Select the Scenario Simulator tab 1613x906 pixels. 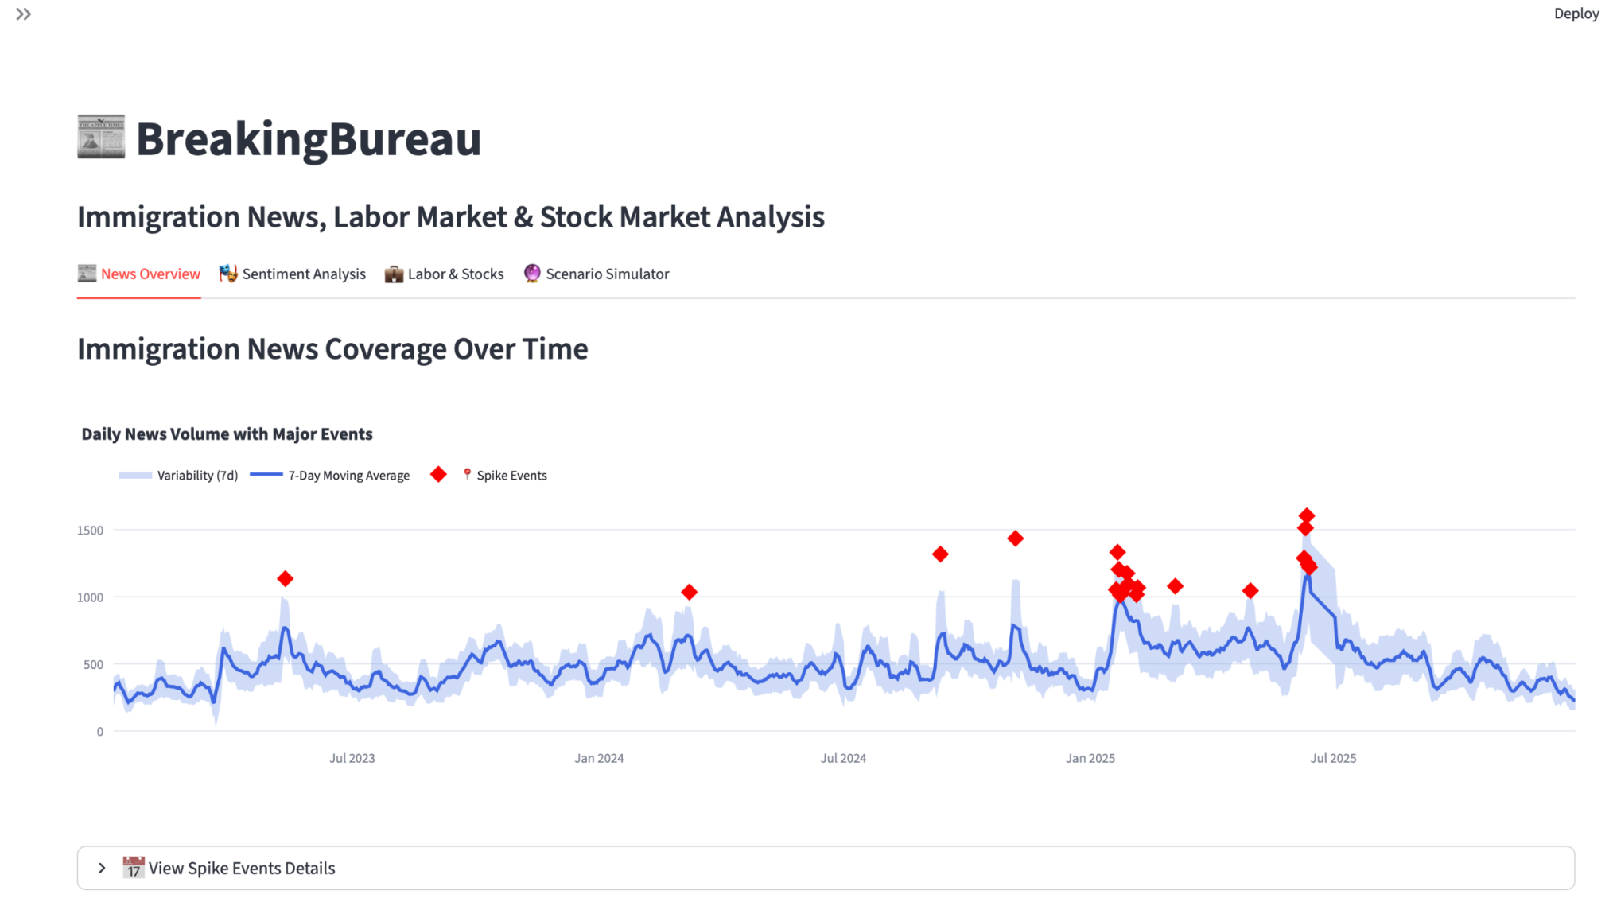tap(607, 274)
